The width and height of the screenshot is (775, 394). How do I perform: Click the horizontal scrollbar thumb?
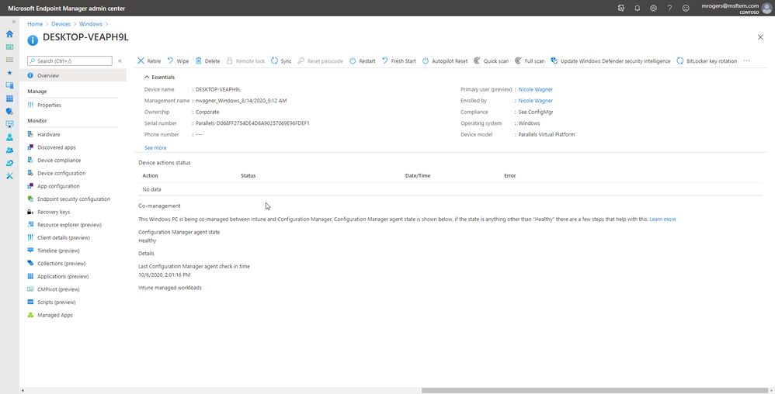tap(595, 390)
